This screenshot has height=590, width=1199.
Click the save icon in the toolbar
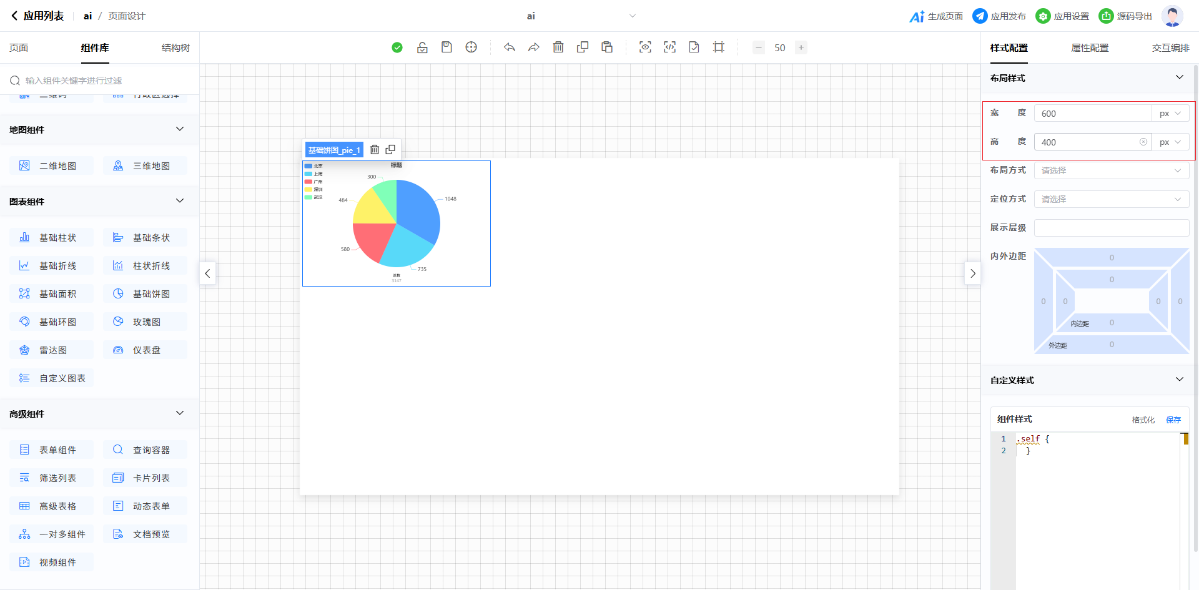[447, 47]
